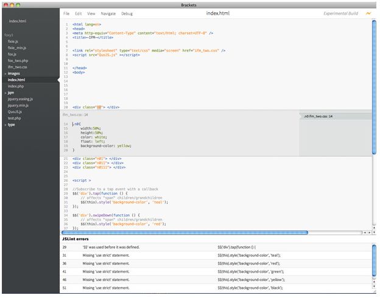Click the $$(this).style 'green' code snippet
380x298 pixels.
[251, 272]
